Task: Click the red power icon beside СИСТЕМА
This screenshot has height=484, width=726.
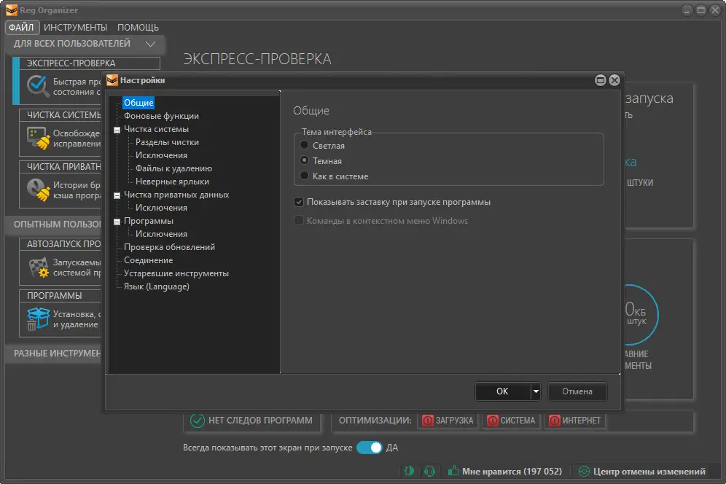Action: [493, 420]
